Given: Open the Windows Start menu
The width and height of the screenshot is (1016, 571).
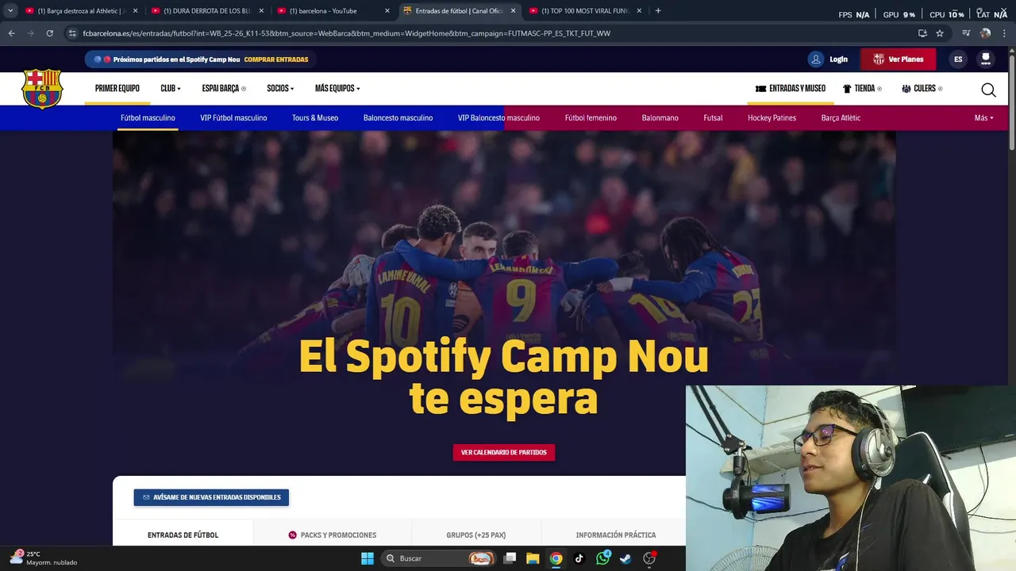Looking at the screenshot, I should pyautogui.click(x=368, y=558).
